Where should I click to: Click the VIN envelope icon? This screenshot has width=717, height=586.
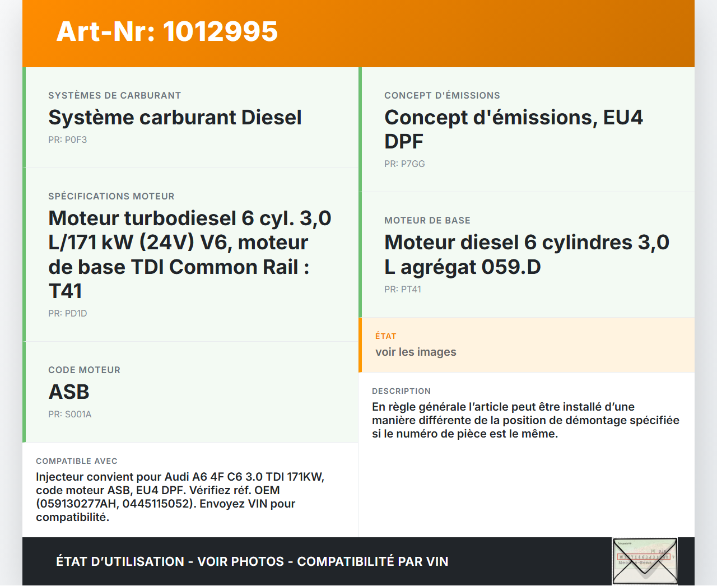point(645,561)
